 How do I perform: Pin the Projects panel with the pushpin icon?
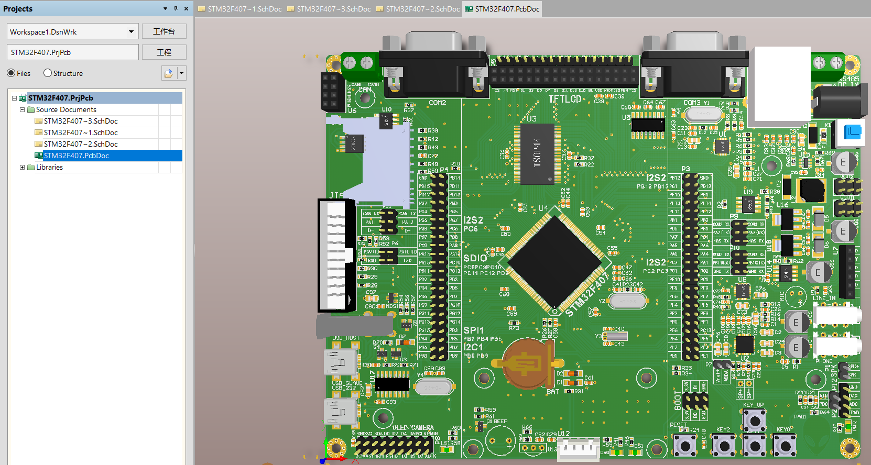(176, 8)
